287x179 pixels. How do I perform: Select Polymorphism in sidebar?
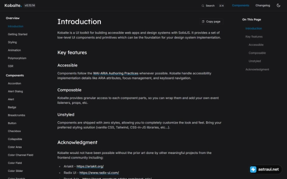point(17,58)
